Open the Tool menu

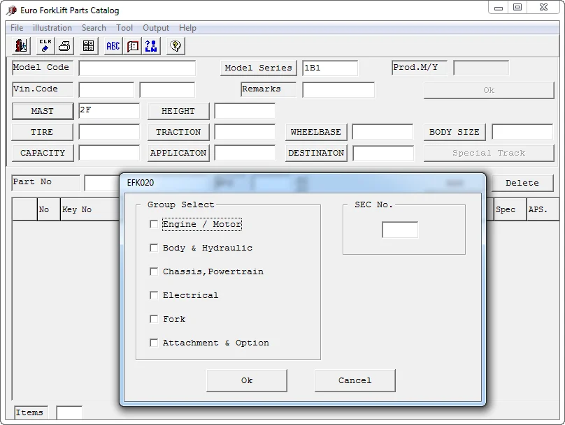coord(124,28)
